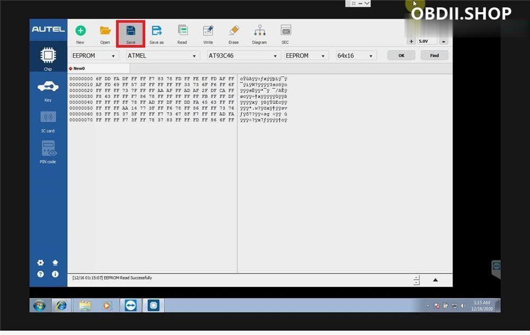
Task: Open media player from taskbar
Action: pos(107,306)
